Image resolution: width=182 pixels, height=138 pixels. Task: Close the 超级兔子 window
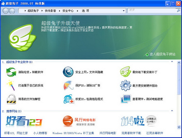pos(178,4)
